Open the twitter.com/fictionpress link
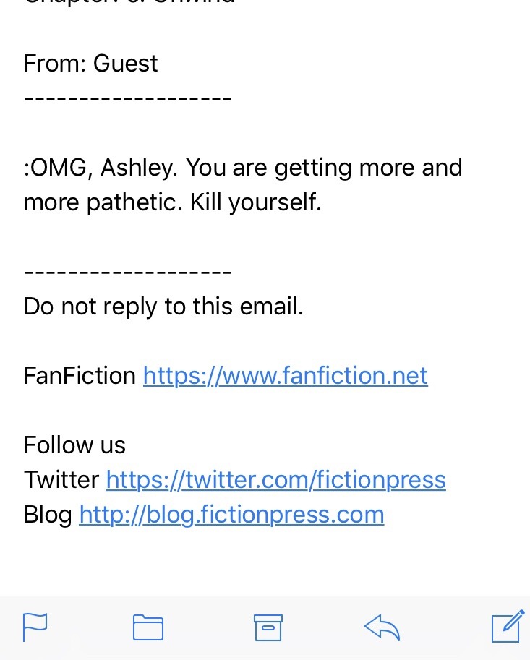The image size is (530, 660). (x=275, y=479)
